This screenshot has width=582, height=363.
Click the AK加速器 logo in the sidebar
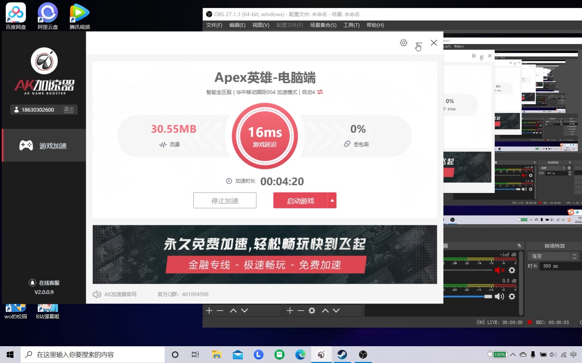(44, 71)
